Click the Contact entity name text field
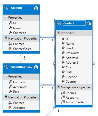98x116 pixels. pyautogui.click(x=74, y=23)
